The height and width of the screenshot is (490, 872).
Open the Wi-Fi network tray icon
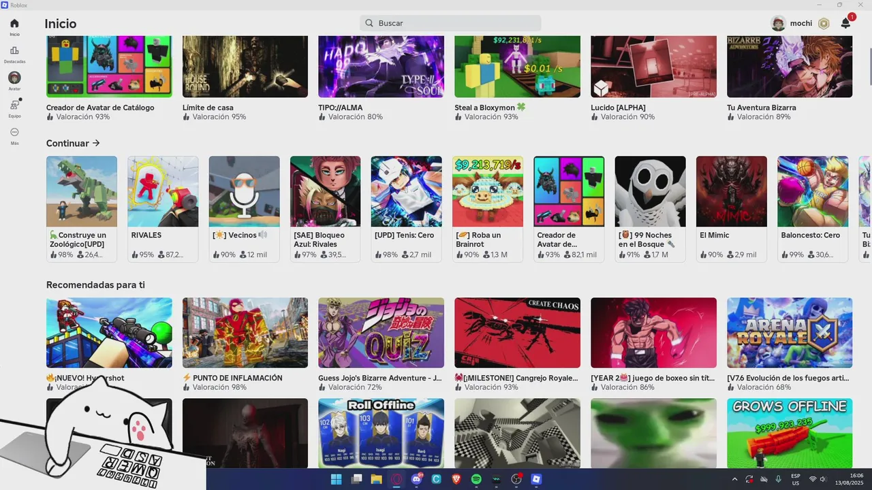812,479
